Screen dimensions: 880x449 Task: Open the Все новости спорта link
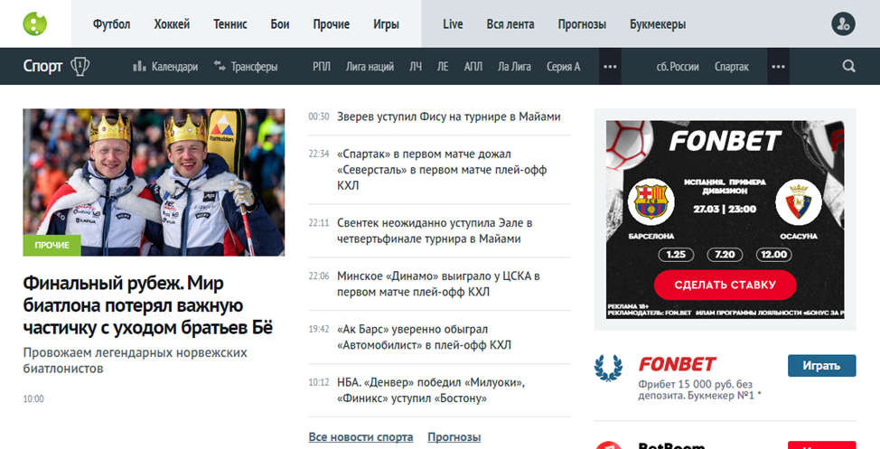click(360, 437)
